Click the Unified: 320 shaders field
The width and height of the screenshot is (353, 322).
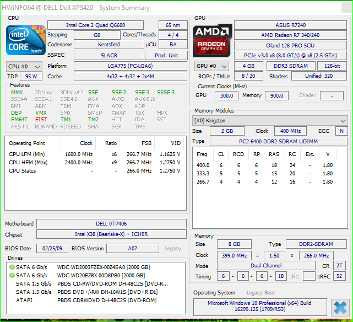pos(319,76)
